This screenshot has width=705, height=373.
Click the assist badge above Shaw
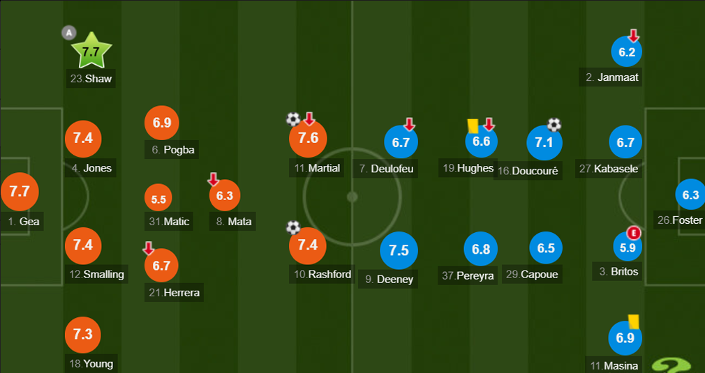pyautogui.click(x=69, y=33)
